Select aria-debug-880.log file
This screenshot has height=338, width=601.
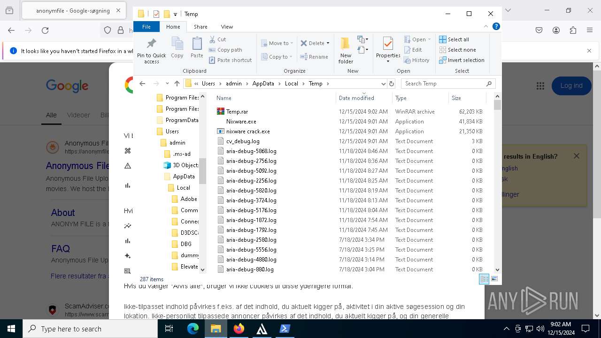(x=250, y=269)
